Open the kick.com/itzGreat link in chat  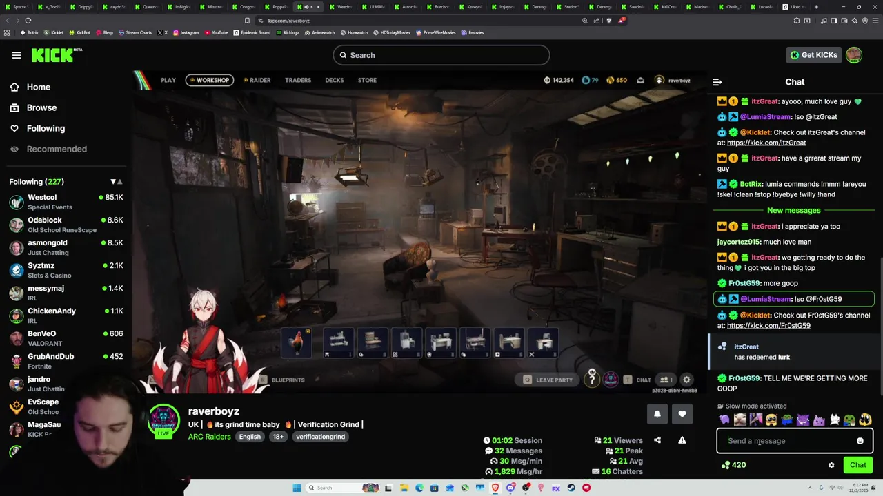point(766,143)
